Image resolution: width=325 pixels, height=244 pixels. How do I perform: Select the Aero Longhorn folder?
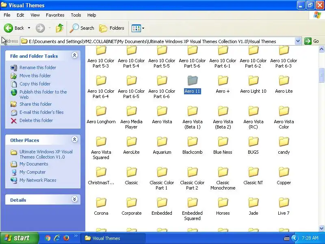click(x=101, y=115)
